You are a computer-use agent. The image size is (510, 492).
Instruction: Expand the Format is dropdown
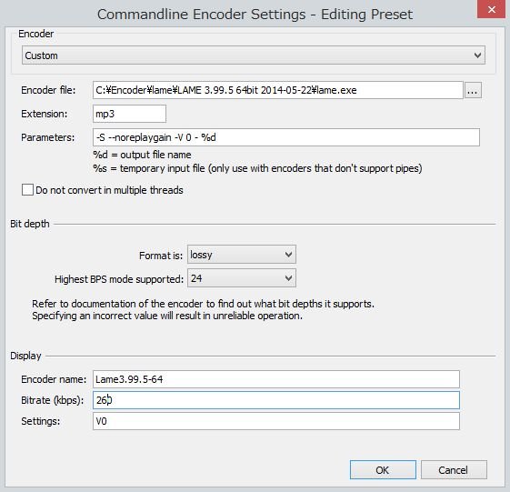tap(242, 255)
